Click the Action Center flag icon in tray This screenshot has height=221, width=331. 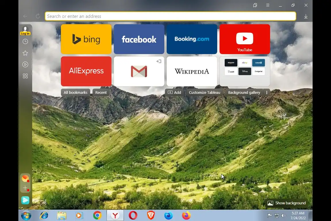click(270, 216)
